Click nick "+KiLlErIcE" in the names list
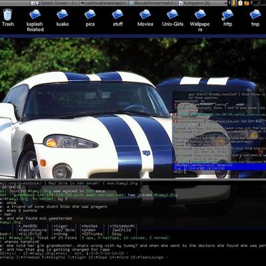The image size is (266, 266). [31, 234]
